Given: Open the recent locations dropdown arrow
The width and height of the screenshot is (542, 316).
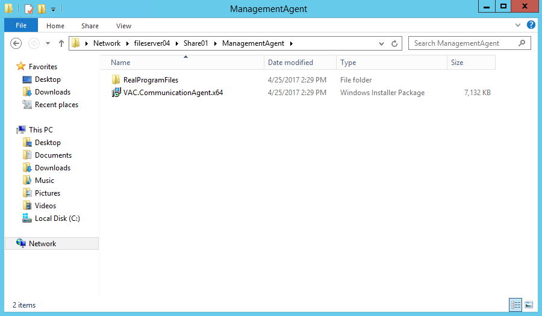Looking at the screenshot, I should (x=48, y=43).
